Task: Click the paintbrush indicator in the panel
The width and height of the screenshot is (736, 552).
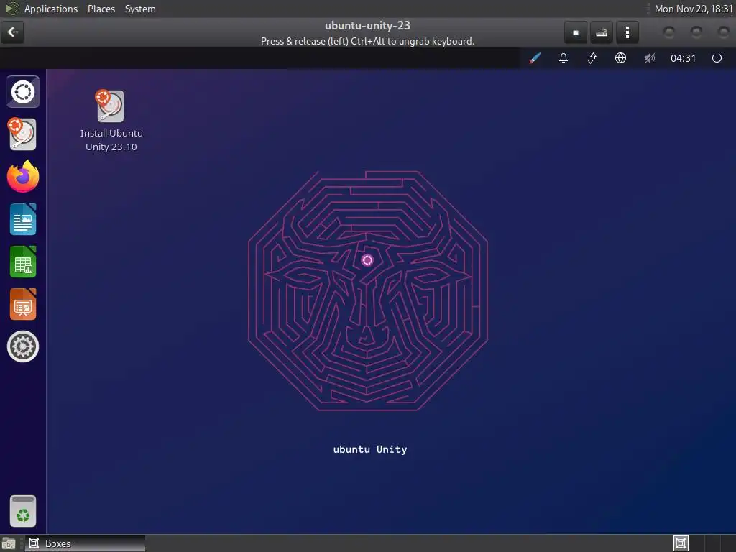Action: [535, 58]
